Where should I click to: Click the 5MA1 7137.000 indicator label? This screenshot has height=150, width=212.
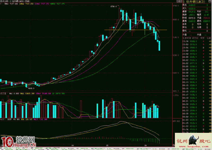(x=11, y=4)
